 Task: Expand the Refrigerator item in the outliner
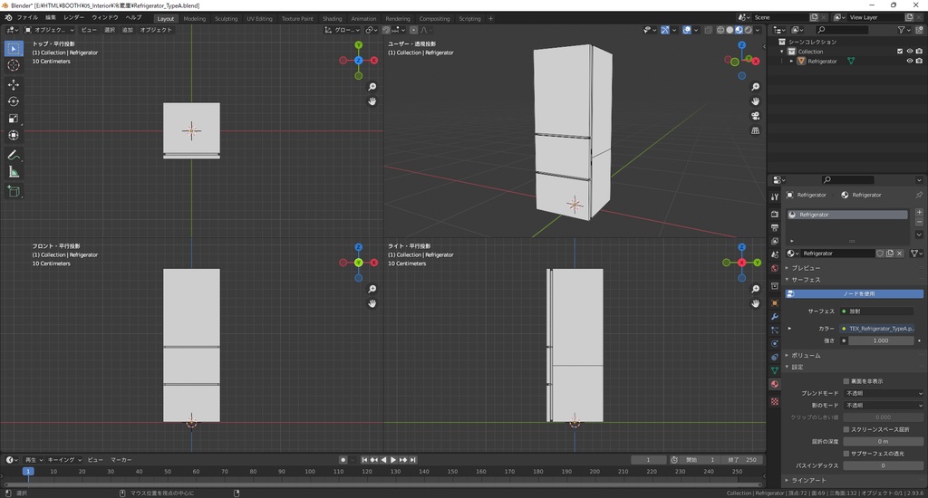pyautogui.click(x=791, y=62)
